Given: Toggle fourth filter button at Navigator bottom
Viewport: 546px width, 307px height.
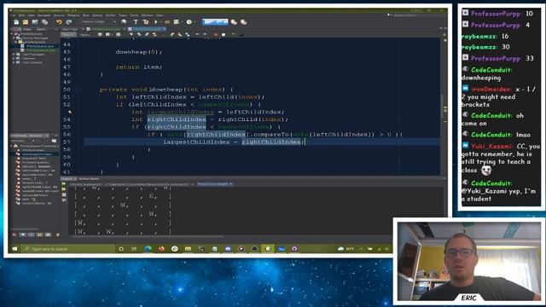Looking at the screenshot, I should [x=39, y=235].
